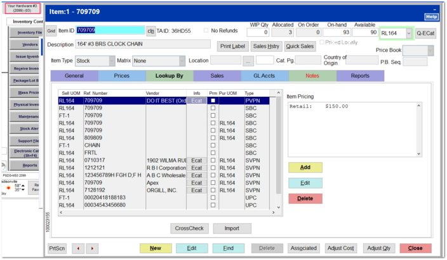Screen dimensions: 447x260
Task: Click the red Close button
Action: 415,249
